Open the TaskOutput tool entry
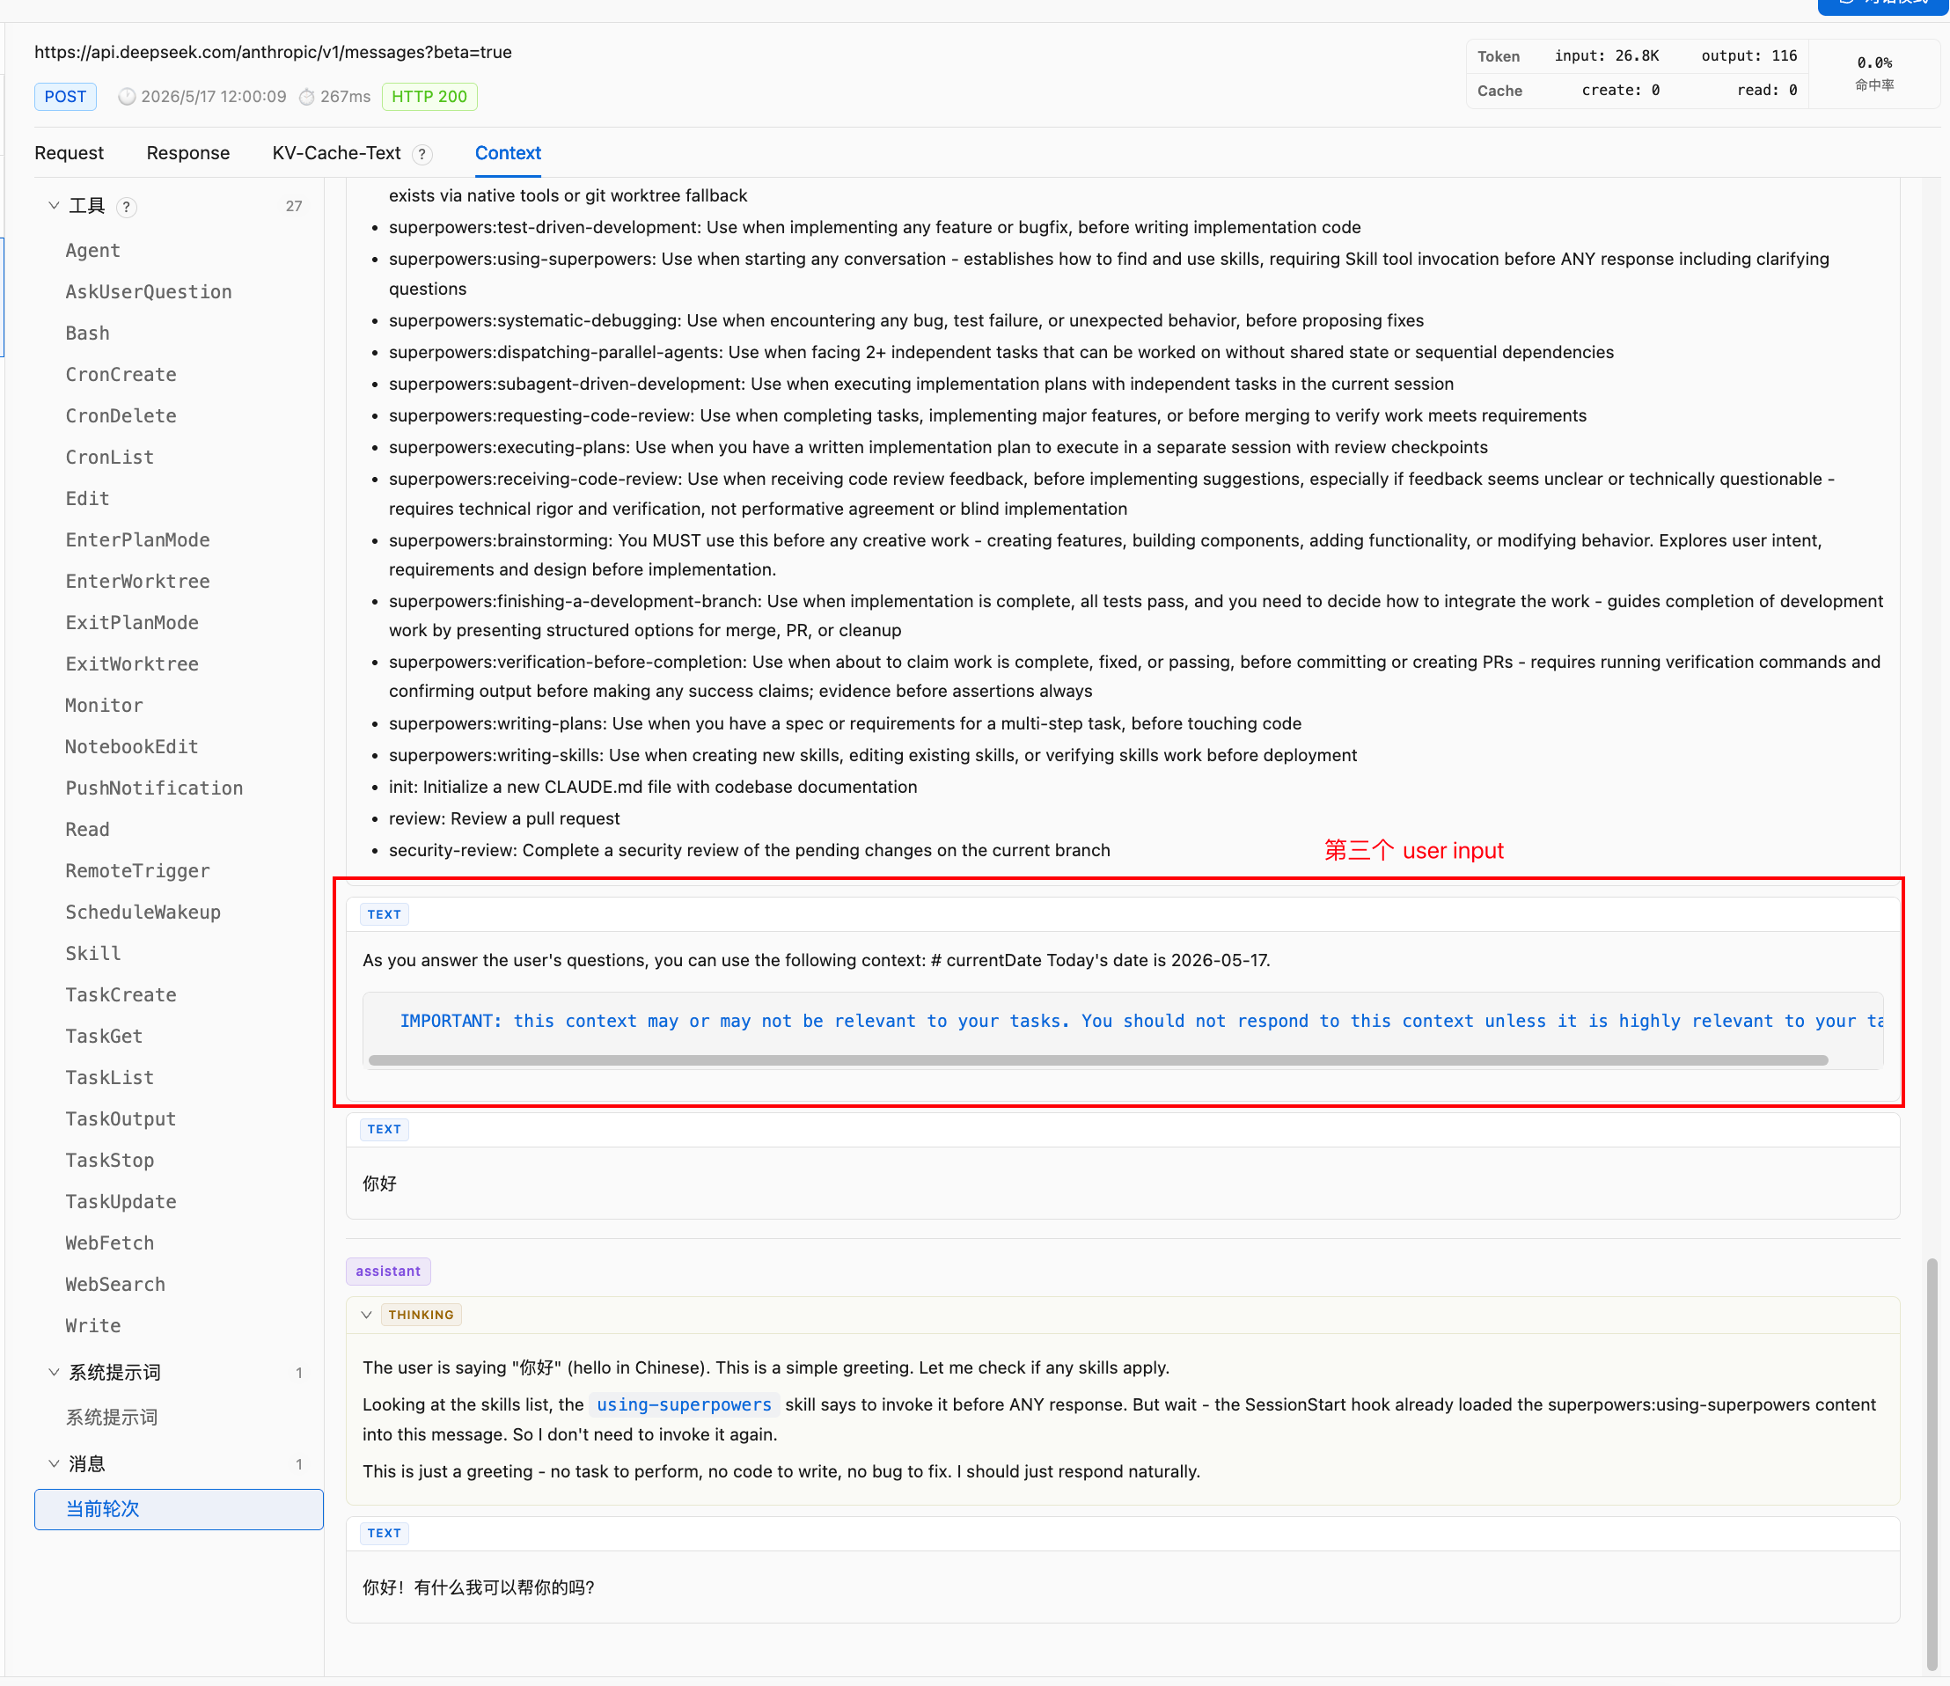This screenshot has width=1950, height=1686. tap(121, 1121)
